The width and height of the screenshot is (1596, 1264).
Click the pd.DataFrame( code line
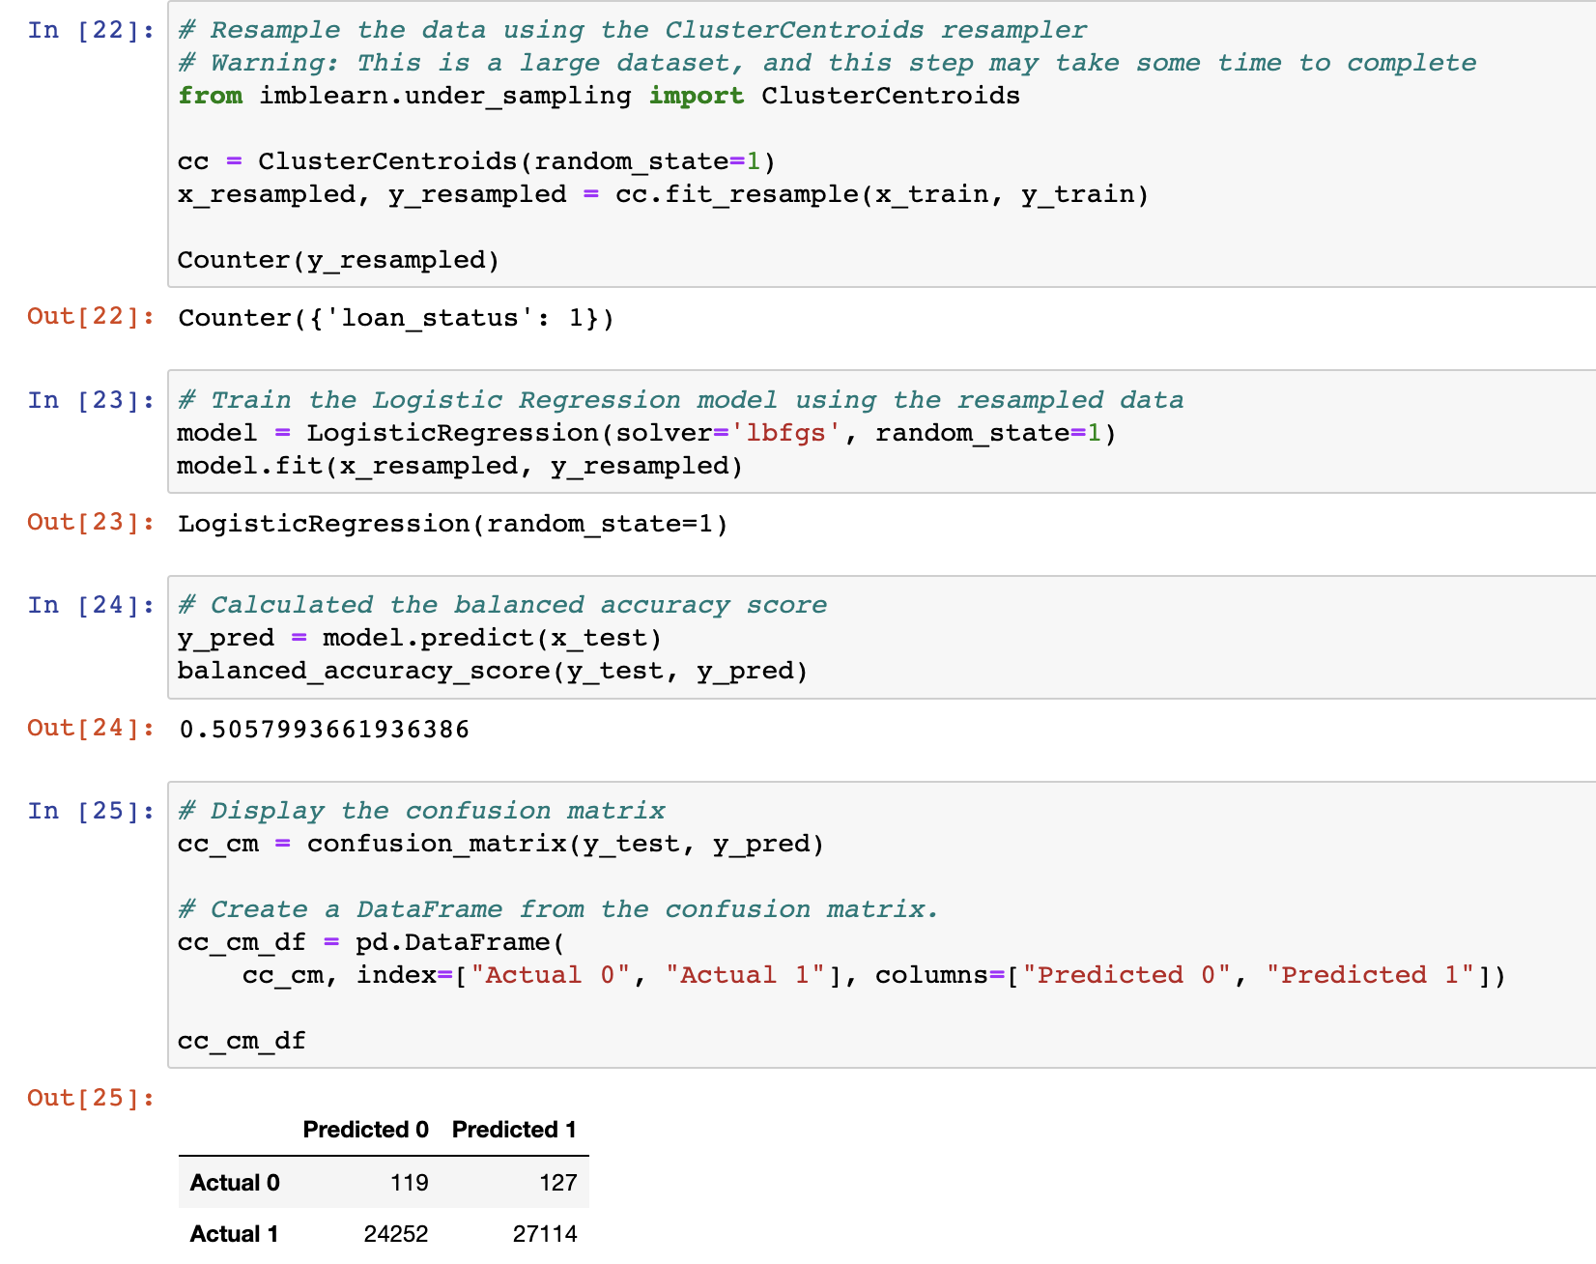[x=372, y=942]
